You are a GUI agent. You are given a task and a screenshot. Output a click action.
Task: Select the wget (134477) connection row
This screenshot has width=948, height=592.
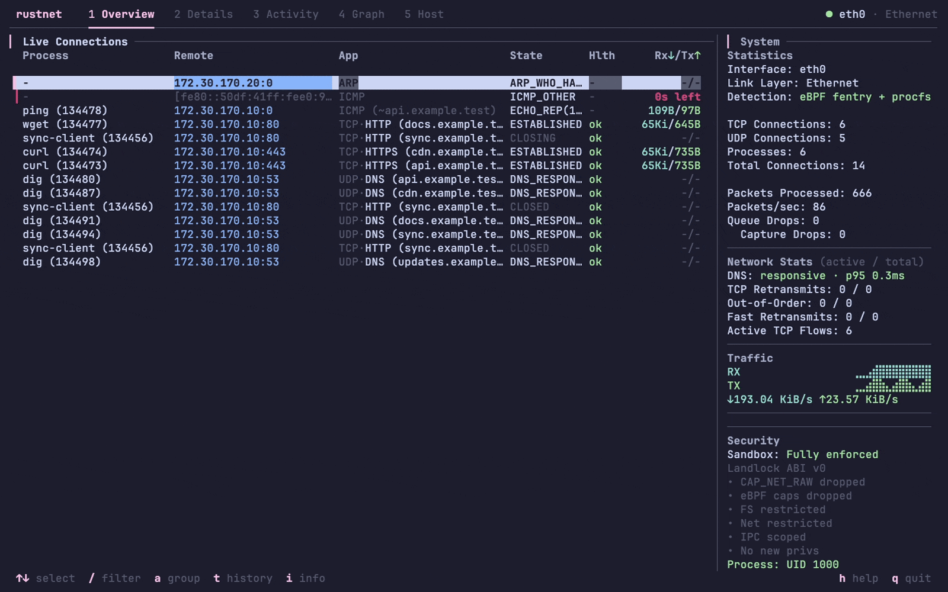click(x=357, y=124)
